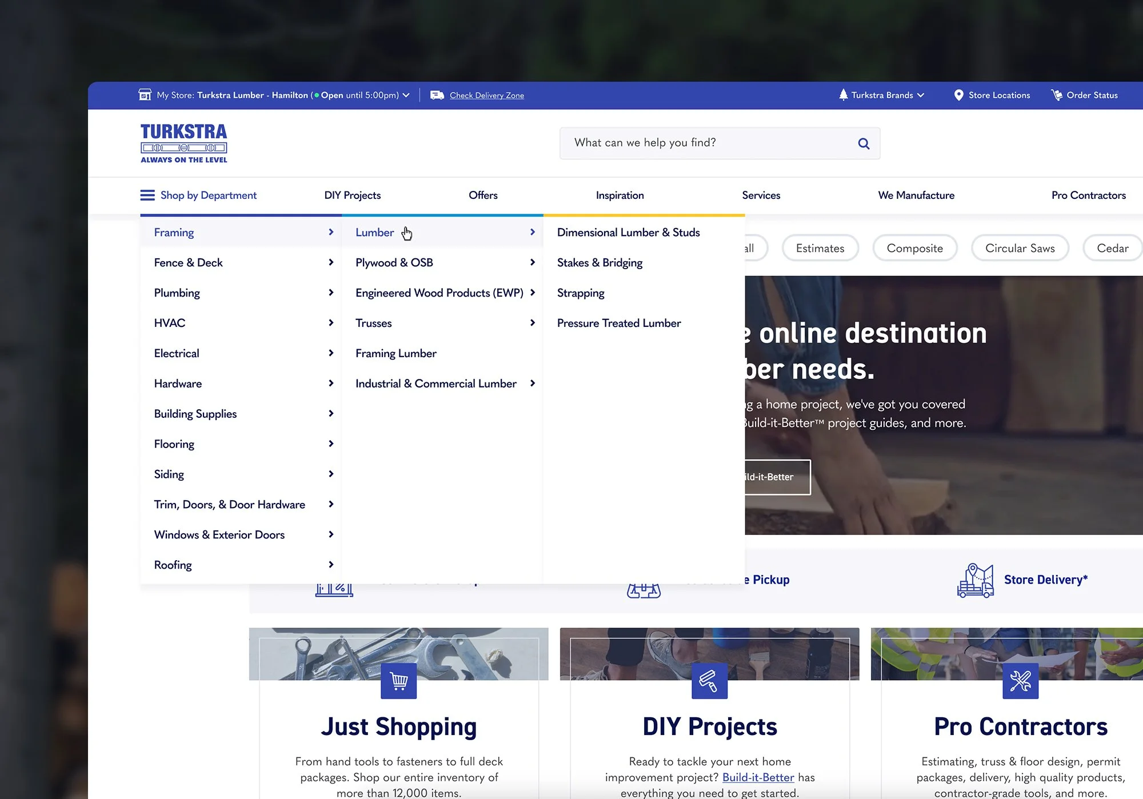Click the Just Shopping cart icon
The height and width of the screenshot is (799, 1143).
pyautogui.click(x=398, y=681)
